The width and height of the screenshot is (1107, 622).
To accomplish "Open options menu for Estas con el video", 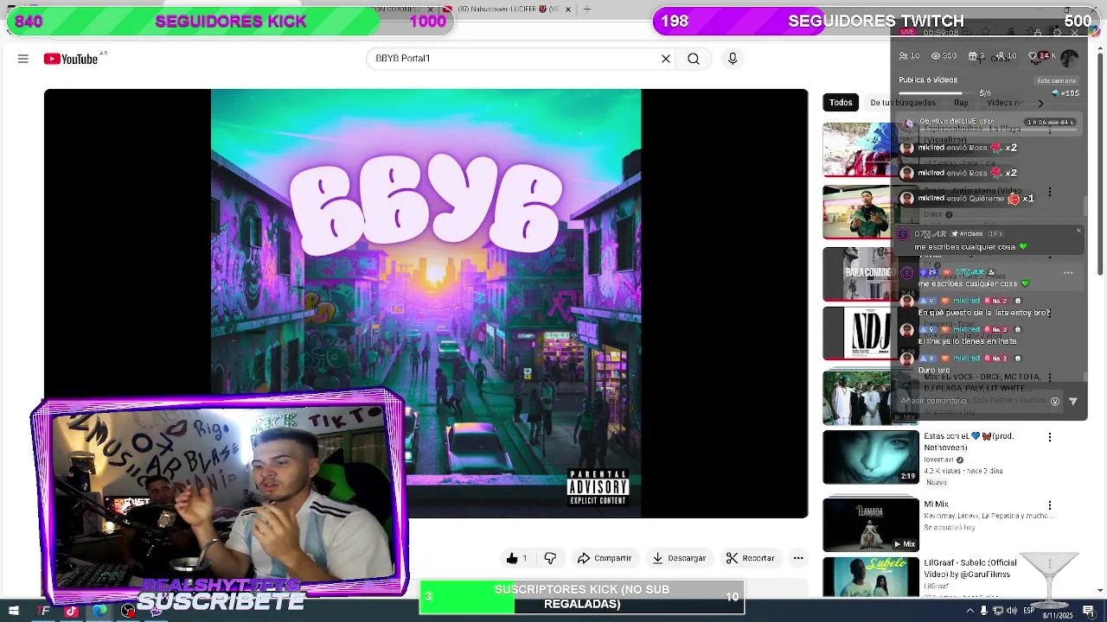I will [x=1050, y=437].
